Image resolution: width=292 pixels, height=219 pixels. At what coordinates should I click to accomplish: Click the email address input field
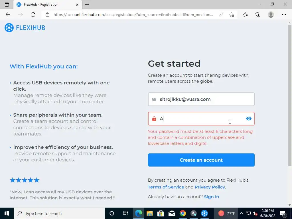(201, 99)
